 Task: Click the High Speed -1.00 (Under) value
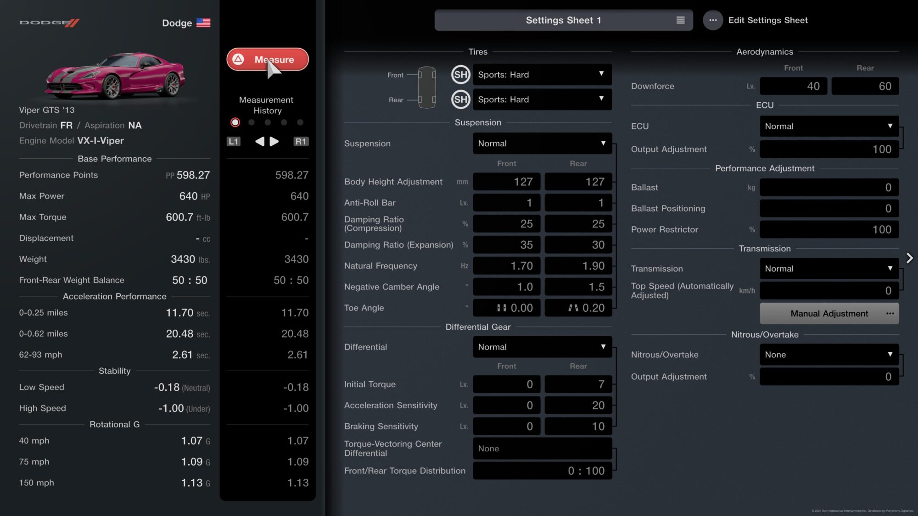[x=184, y=408]
